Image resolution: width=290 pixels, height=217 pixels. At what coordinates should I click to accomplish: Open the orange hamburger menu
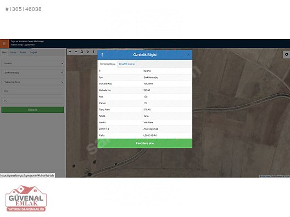click(4, 44)
